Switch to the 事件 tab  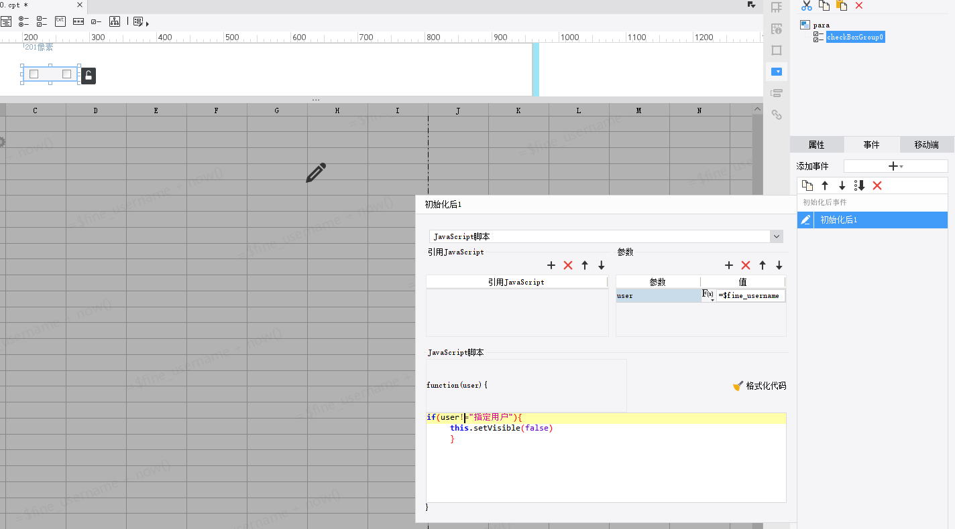coord(871,145)
